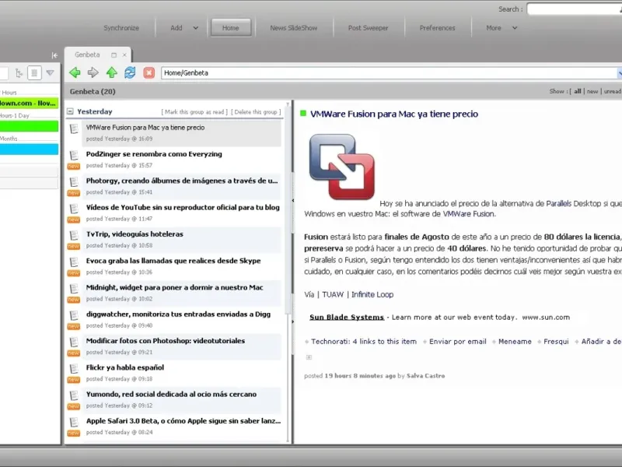
Task: Open the address bar dropdown arrow
Action: pyautogui.click(x=619, y=73)
